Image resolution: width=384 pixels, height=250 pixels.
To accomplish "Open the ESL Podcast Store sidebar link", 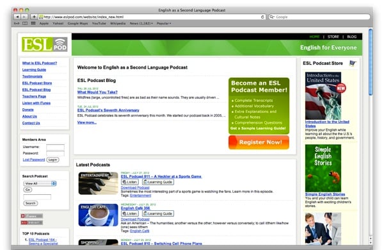I will (37, 83).
